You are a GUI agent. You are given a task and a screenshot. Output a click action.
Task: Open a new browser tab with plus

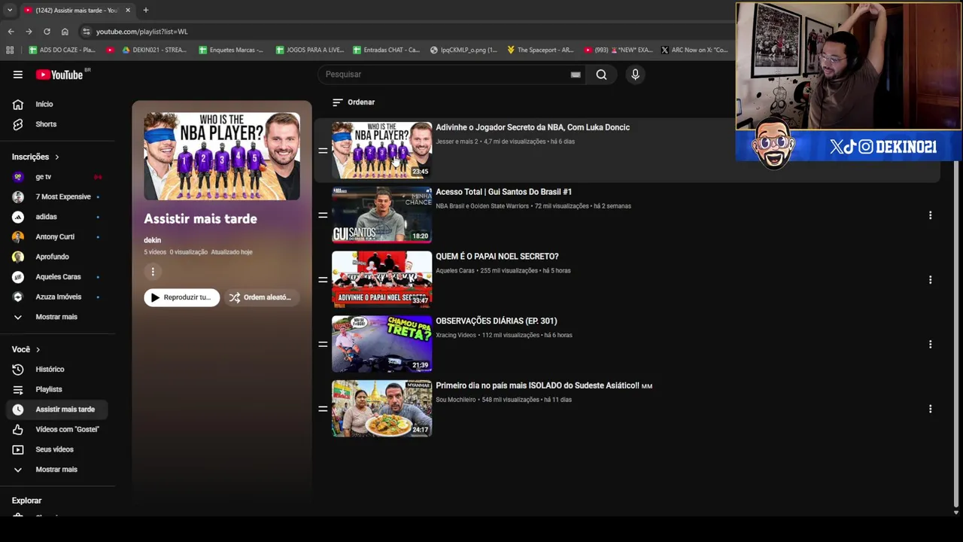coord(146,10)
